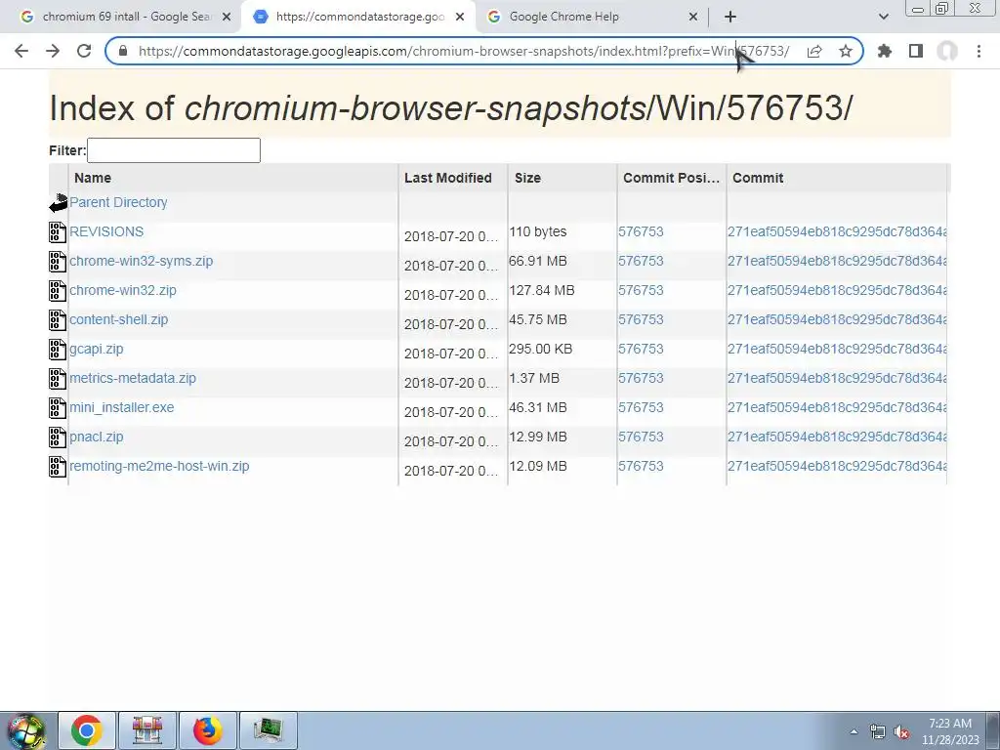The width and height of the screenshot is (1000, 750).
Task: Bookmark this page with the star
Action: (x=846, y=51)
